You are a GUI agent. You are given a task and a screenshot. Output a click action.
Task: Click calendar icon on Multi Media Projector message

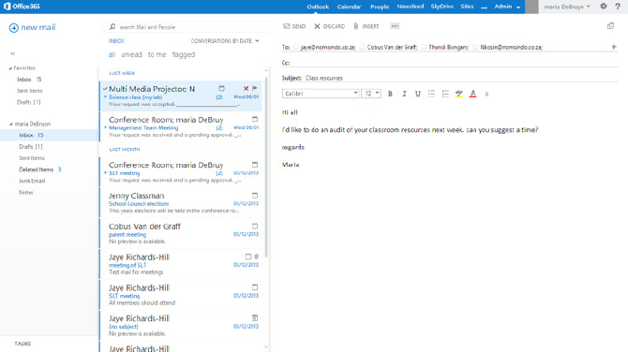pyautogui.click(x=221, y=88)
